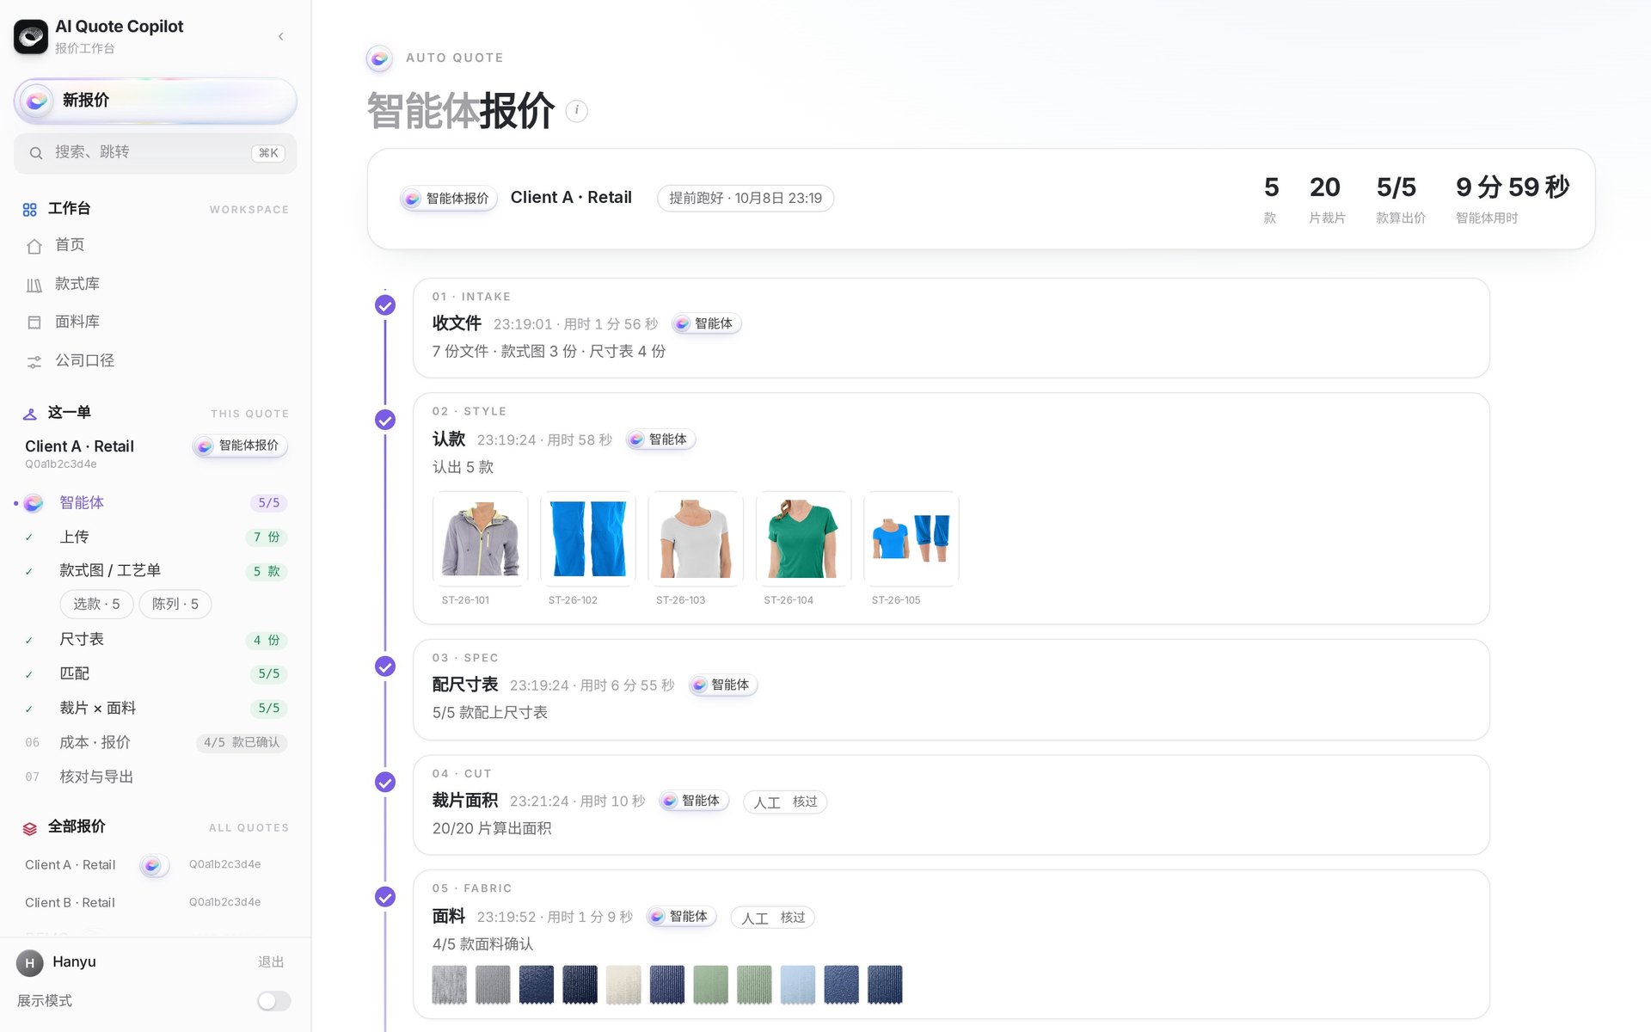The image size is (1651, 1032).
Task: Open the 匹配 step
Action: coord(155,673)
